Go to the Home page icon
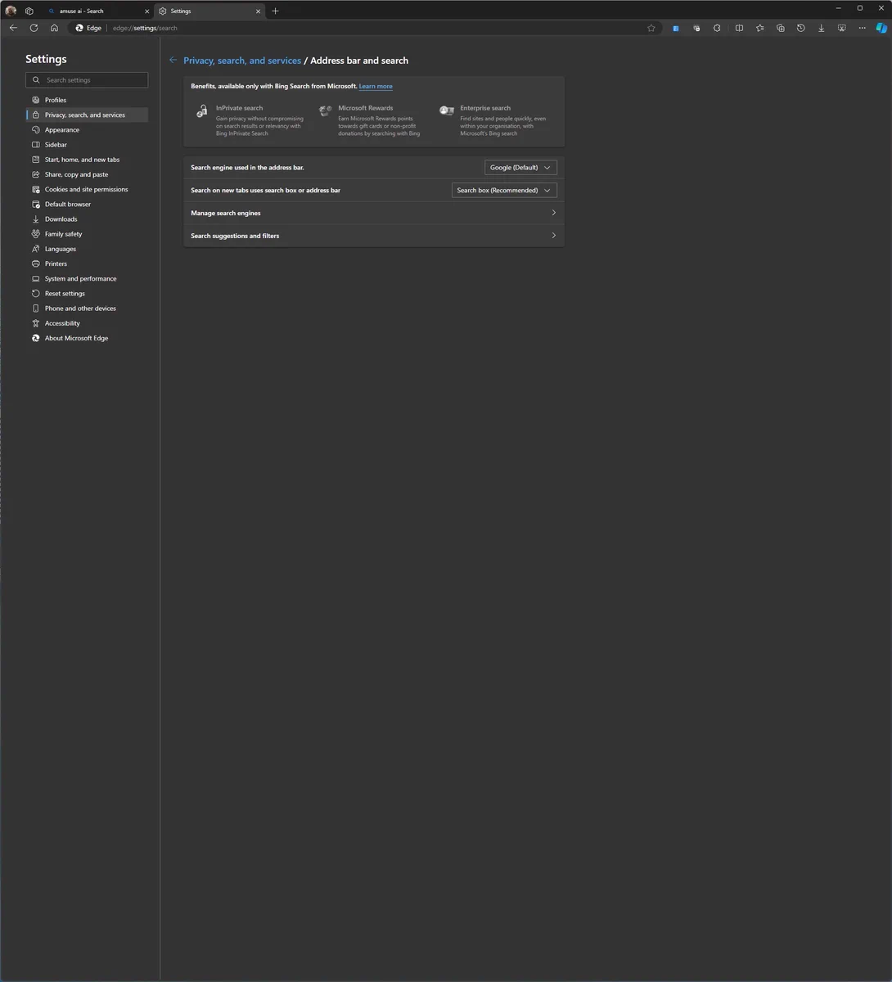This screenshot has height=982, width=892. coord(54,28)
